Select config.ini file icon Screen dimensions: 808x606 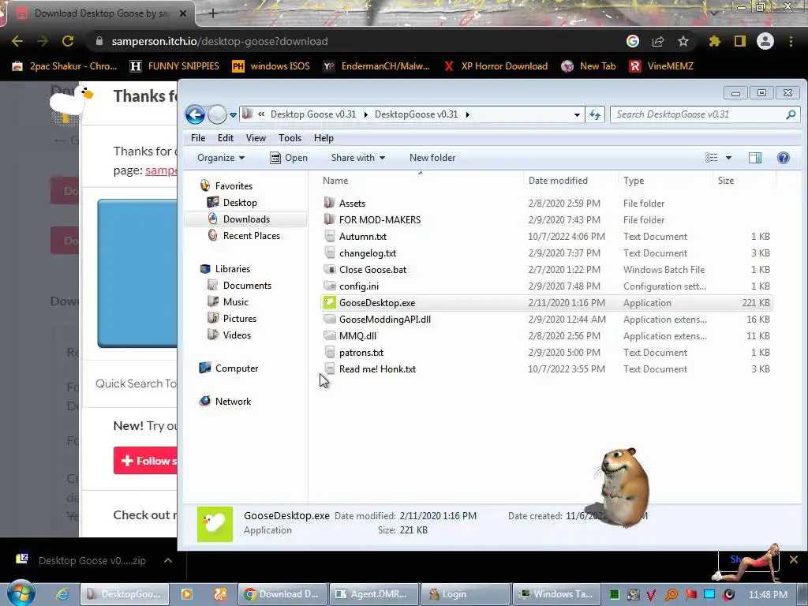point(329,286)
